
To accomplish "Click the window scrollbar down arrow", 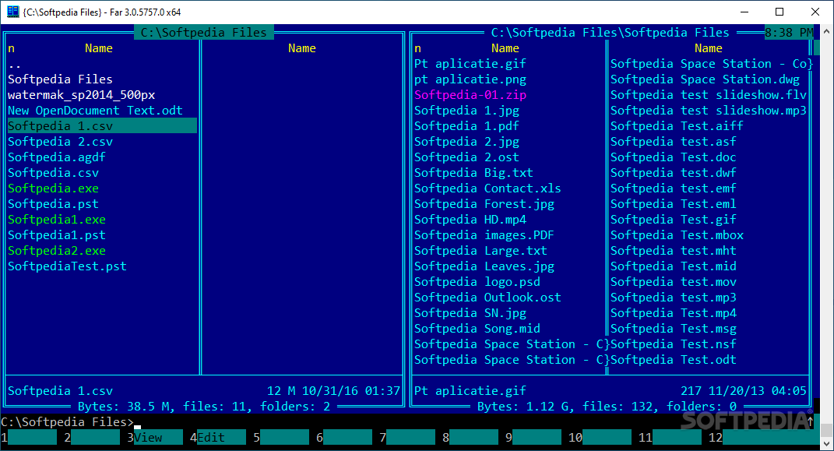I will pyautogui.click(x=826, y=443).
